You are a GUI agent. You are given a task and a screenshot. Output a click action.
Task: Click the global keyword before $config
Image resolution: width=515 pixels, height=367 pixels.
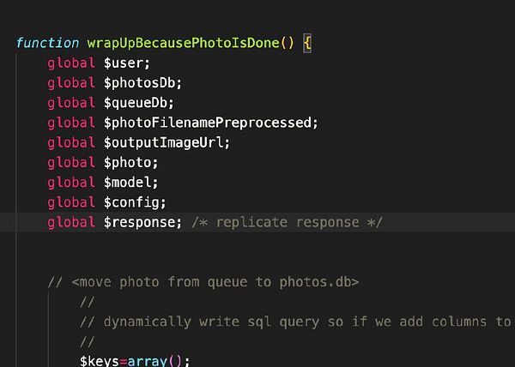71,202
